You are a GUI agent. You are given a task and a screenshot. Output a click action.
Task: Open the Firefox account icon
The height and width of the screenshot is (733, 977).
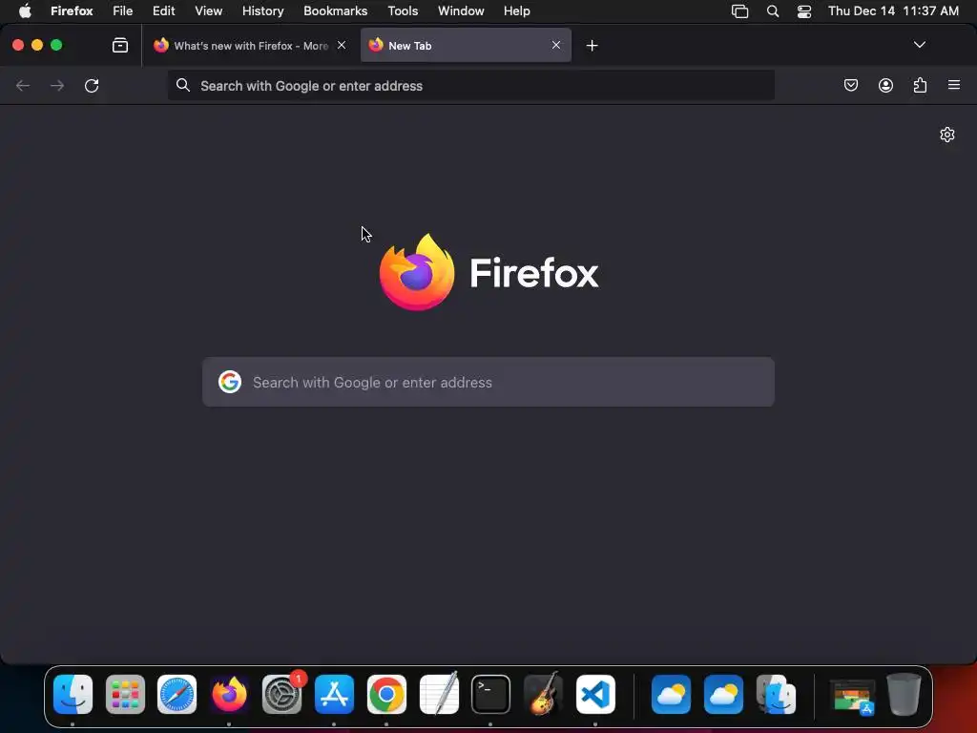click(x=885, y=85)
